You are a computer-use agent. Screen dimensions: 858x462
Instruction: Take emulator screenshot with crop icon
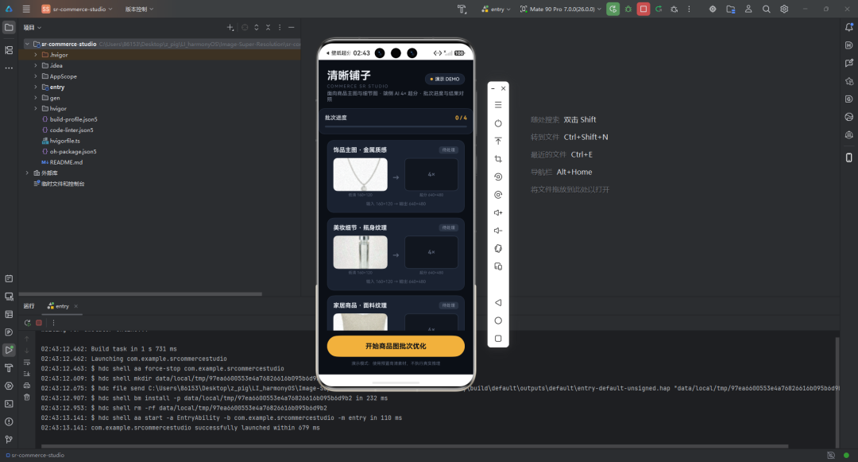498,159
